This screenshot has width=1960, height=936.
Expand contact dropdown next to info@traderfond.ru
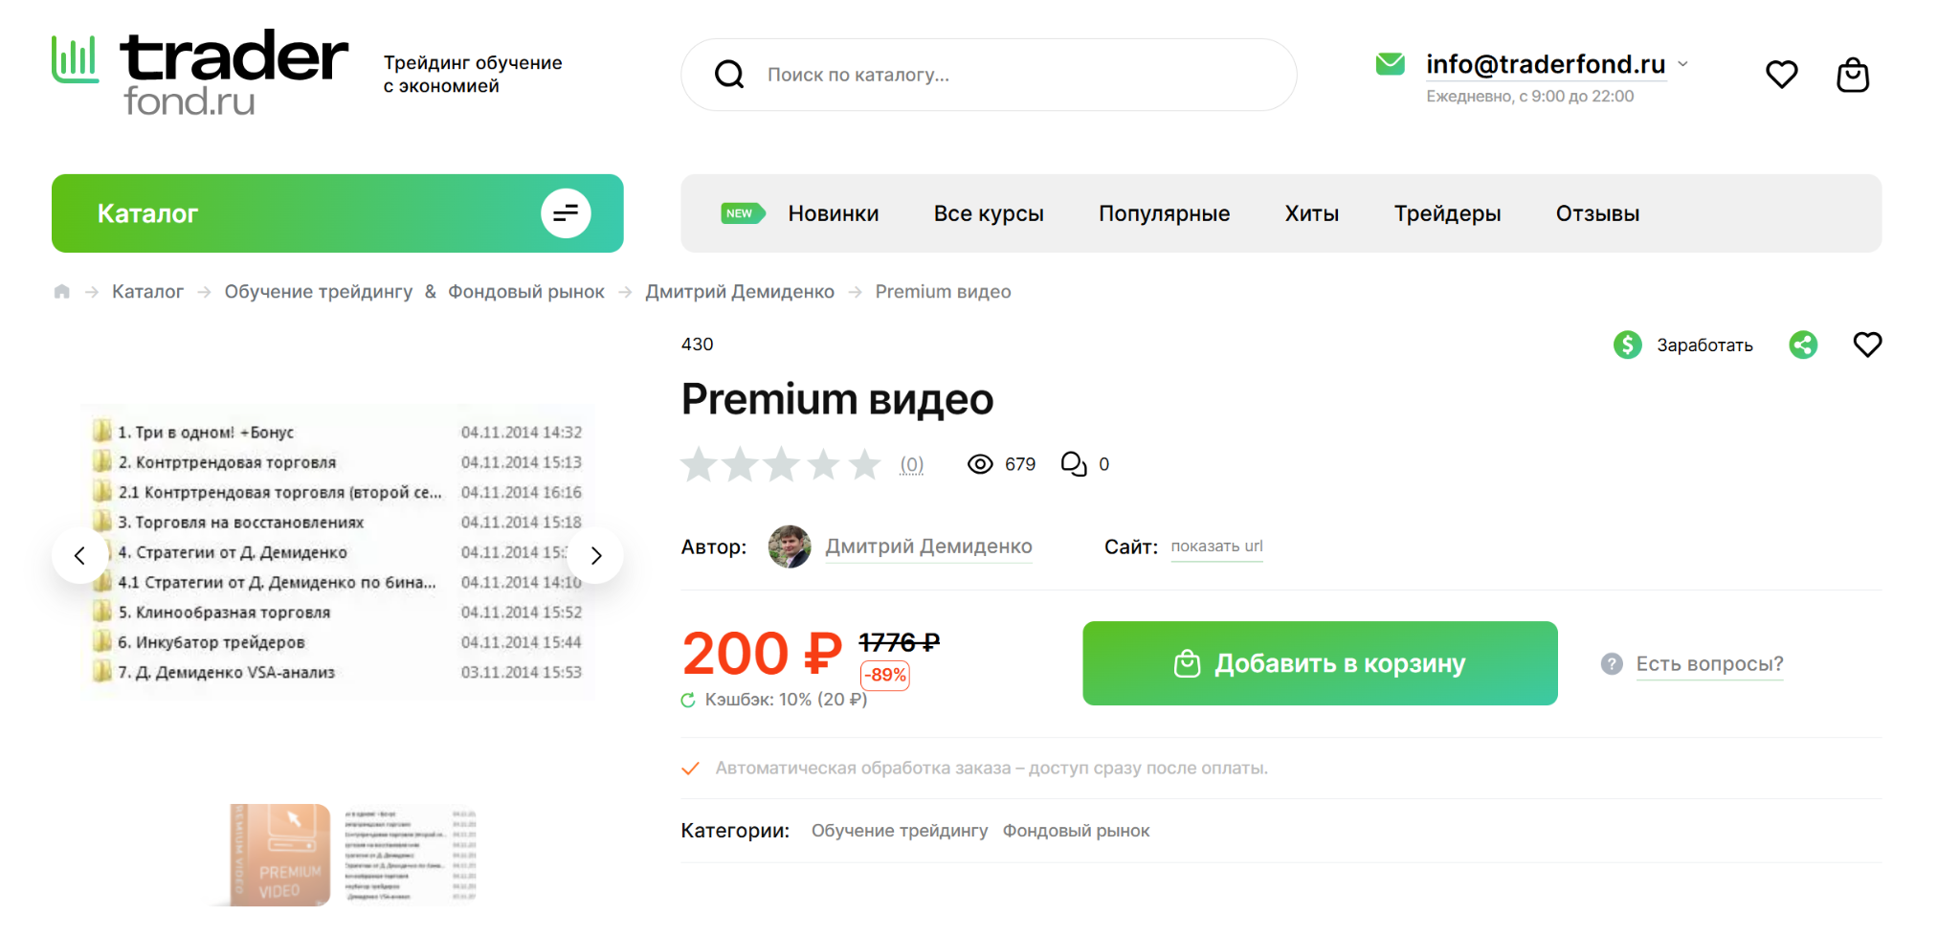click(x=1682, y=64)
